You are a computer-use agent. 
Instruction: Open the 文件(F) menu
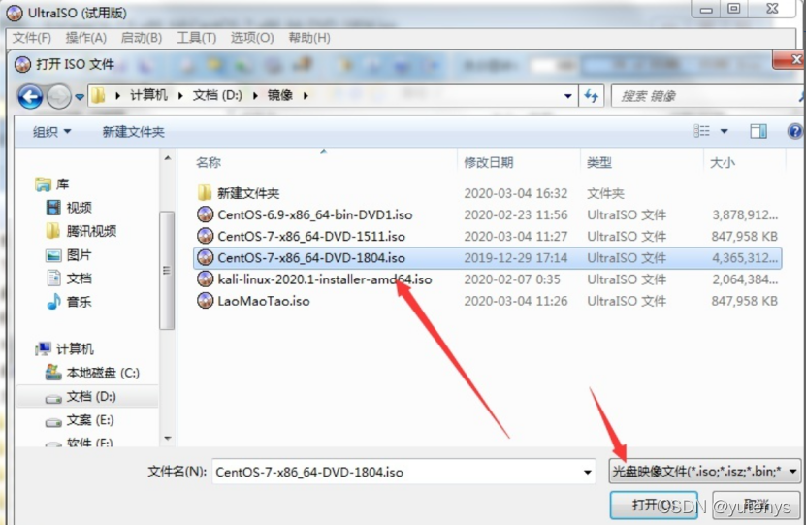pos(32,38)
